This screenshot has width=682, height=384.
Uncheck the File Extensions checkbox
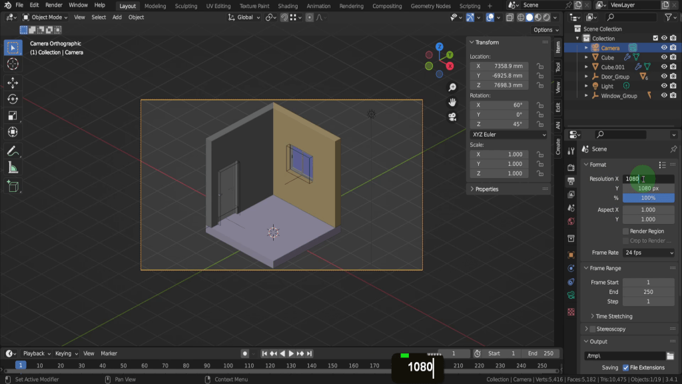[x=625, y=367]
